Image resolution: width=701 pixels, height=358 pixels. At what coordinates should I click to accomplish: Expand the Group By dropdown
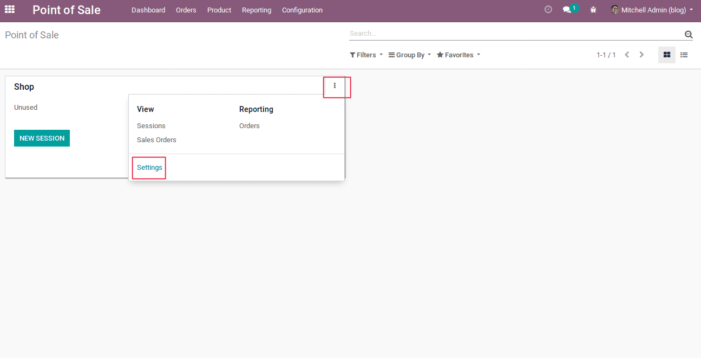[x=410, y=55]
